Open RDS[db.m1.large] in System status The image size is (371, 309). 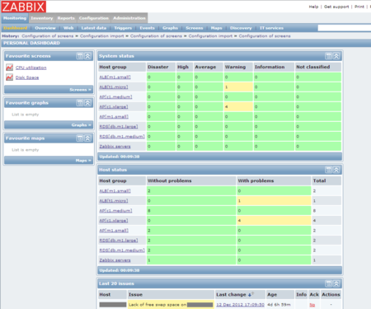point(119,127)
